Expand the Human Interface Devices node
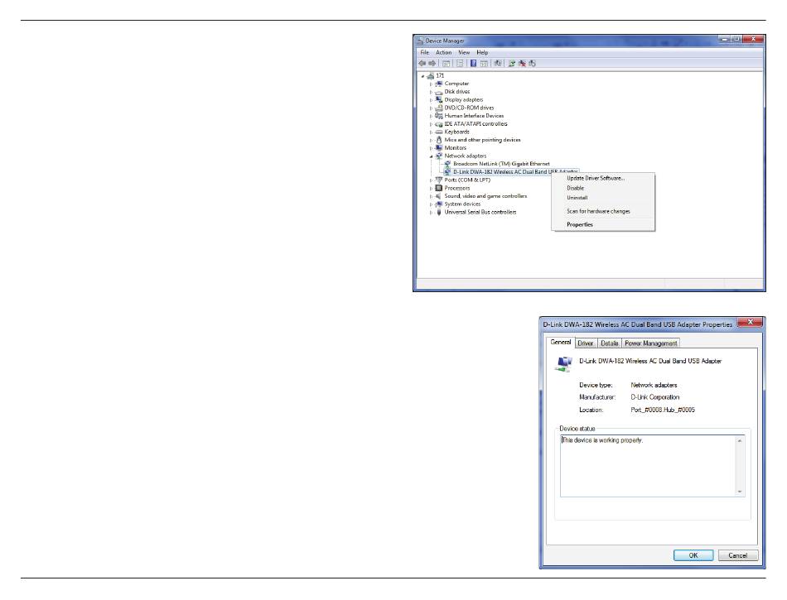Image resolution: width=787 pixels, height=600 pixels. coord(431,117)
